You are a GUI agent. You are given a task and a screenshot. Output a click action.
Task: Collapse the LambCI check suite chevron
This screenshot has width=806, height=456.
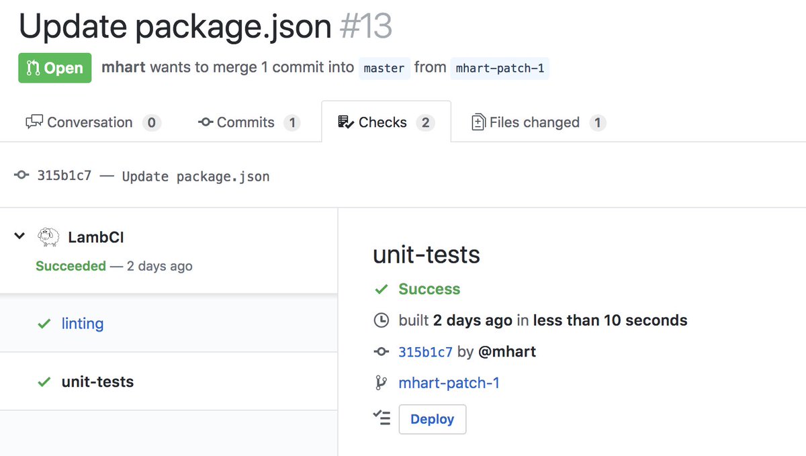click(x=20, y=236)
